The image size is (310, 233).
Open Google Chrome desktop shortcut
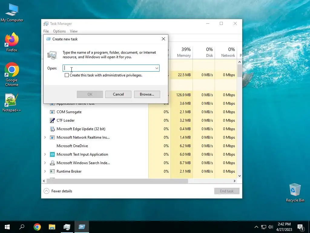12,74
